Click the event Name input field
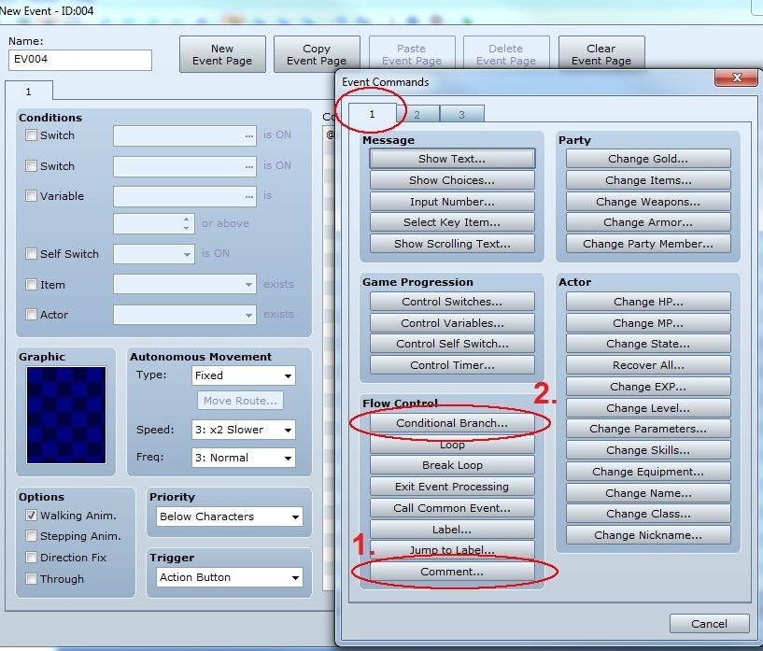 [x=80, y=61]
